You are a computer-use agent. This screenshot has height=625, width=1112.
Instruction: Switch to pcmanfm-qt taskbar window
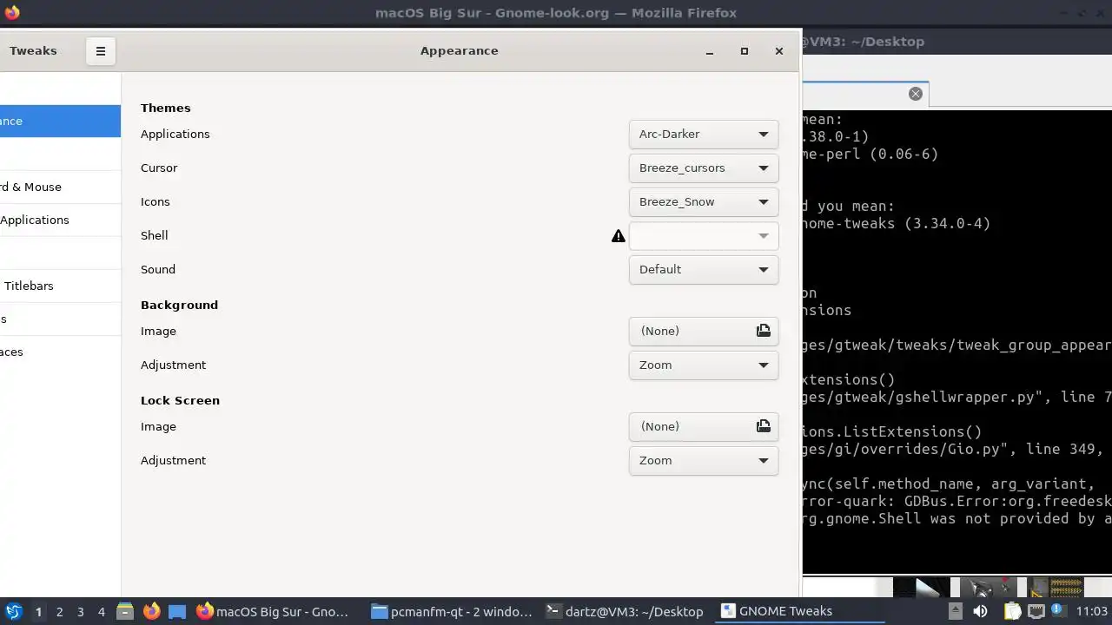[452, 611]
